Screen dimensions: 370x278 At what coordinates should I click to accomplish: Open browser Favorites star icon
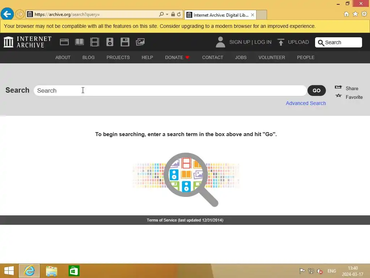coord(356,14)
